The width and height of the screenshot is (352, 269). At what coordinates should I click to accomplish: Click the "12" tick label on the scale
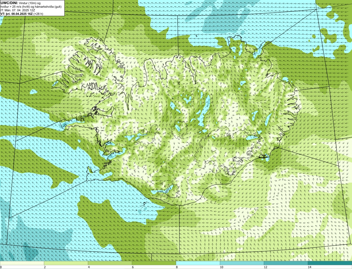[x=265, y=267]
